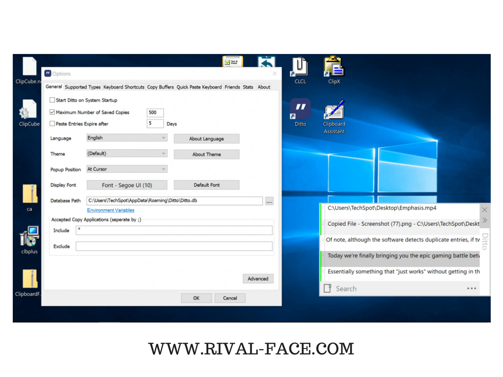503x377 pixels.
Task: Close the Options dialog window
Action: [x=275, y=74]
